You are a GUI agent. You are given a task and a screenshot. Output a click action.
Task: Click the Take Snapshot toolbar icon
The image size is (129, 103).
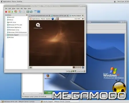click(20, 12)
